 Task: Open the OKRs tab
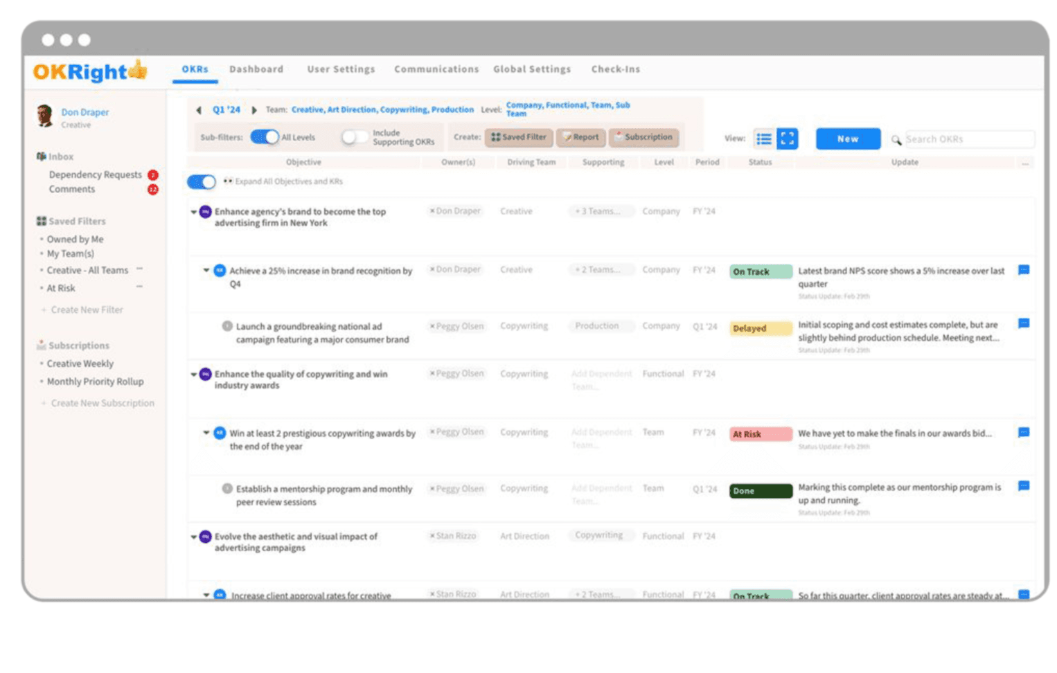click(195, 69)
